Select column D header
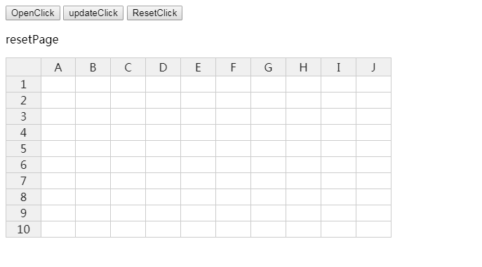This screenshot has width=482, height=267. tap(163, 67)
